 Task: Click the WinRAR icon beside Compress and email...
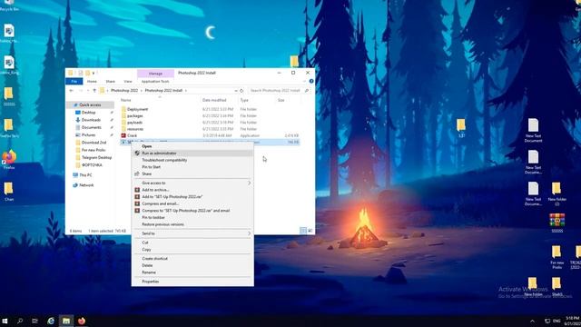coord(137,203)
